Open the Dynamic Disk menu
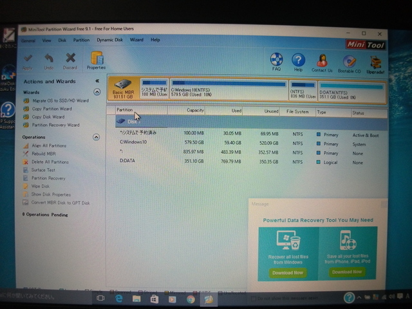Viewport: 412px width, 309px height. 110,40
